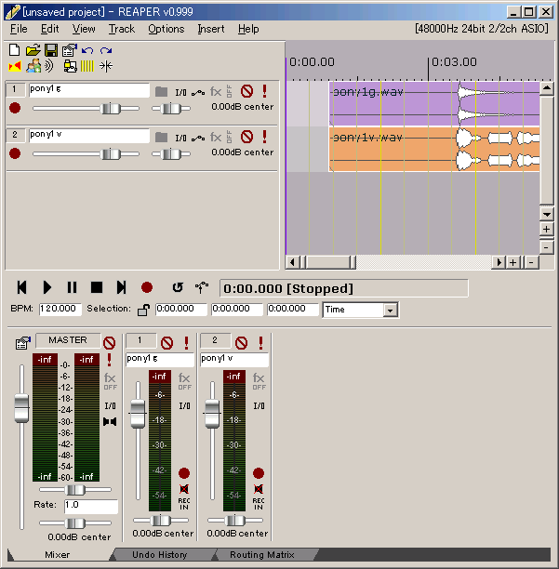Arm track 2 for recording

click(x=14, y=153)
